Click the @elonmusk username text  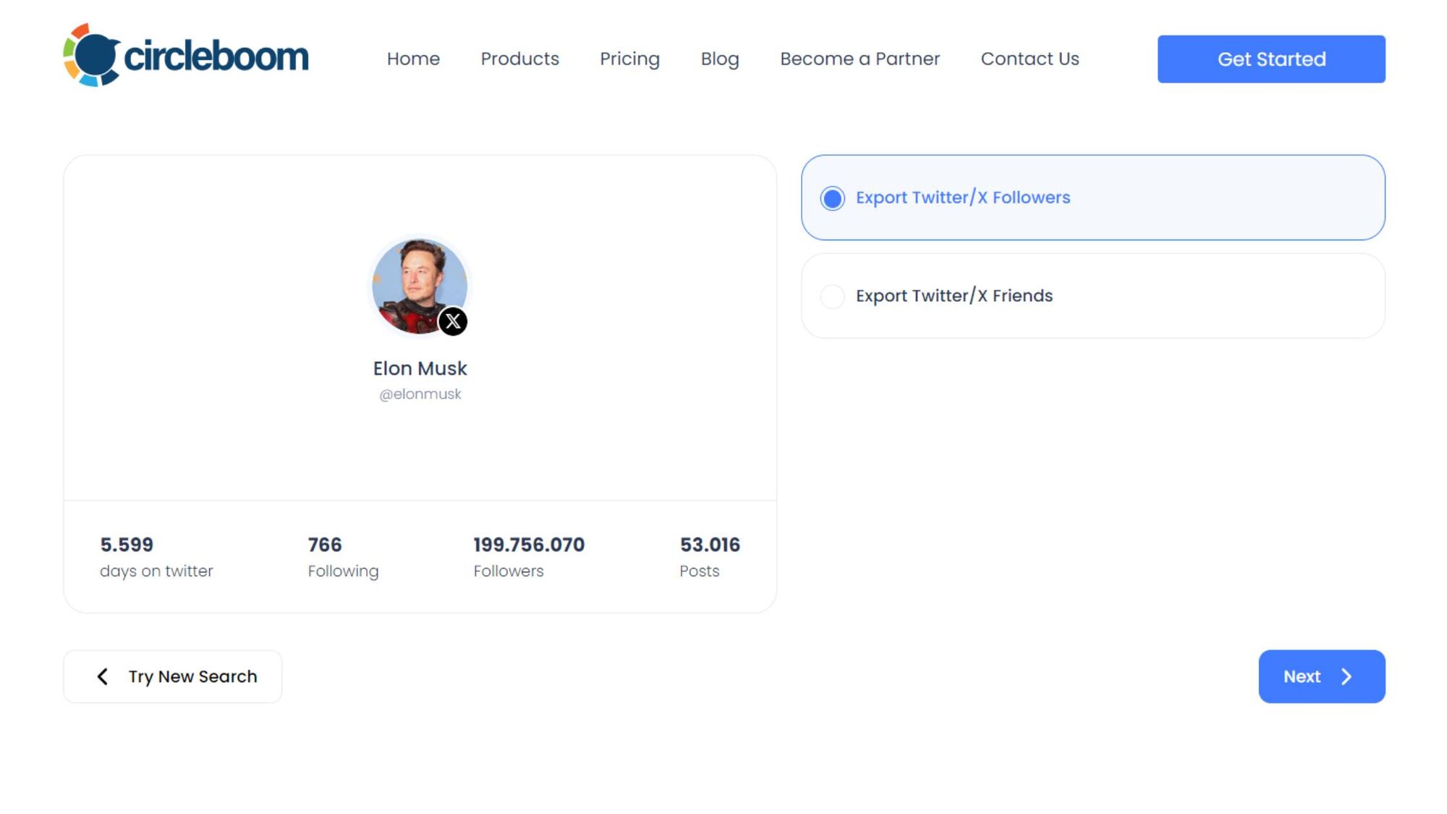pos(420,394)
